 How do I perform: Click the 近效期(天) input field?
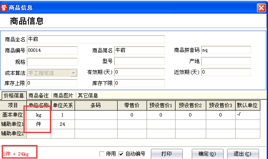[x=226, y=72]
